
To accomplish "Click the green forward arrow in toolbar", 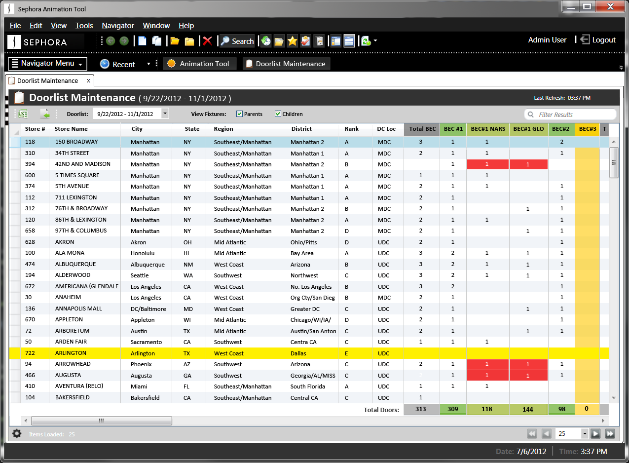I will 124,41.
